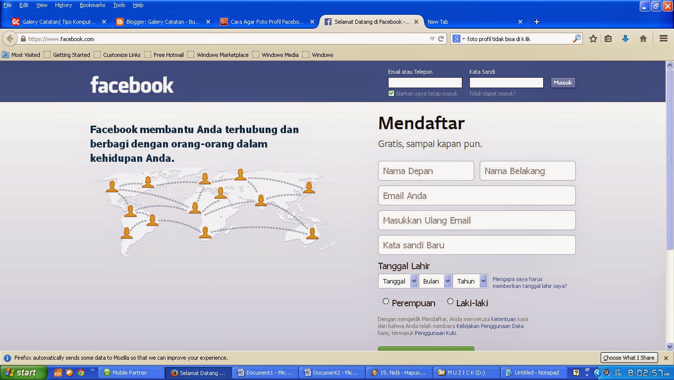The height and width of the screenshot is (380, 674).
Task: Close the Blogger tab
Action: 208,22
